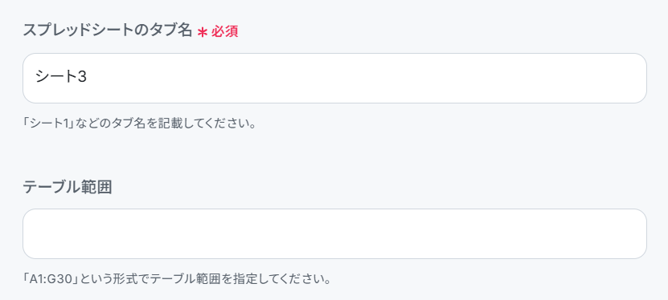Click the スプレッドシートのタブ名 label
The width and height of the screenshot is (668, 300).
[x=108, y=30]
